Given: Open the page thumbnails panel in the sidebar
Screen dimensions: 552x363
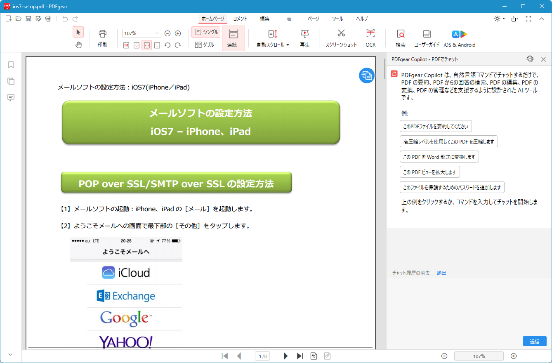Looking at the screenshot, I should pos(11,81).
